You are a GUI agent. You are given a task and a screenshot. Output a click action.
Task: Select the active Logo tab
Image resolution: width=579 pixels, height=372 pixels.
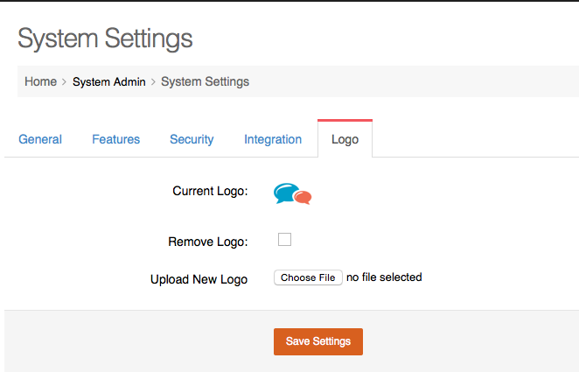pyautogui.click(x=345, y=139)
